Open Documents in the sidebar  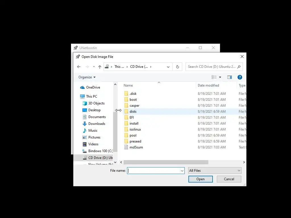coord(97,117)
